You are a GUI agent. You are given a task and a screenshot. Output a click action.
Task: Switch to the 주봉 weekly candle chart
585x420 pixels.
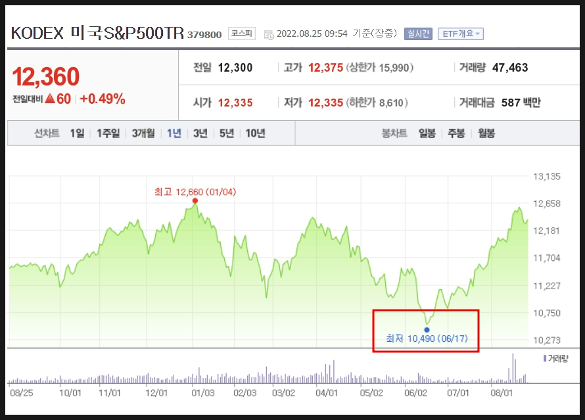(456, 133)
